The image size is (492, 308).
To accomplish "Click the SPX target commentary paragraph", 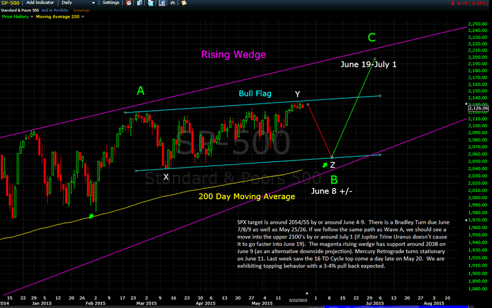I will [343, 244].
